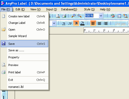Choose Save as ..... entry
129x99 pixels.
[x=25, y=50]
